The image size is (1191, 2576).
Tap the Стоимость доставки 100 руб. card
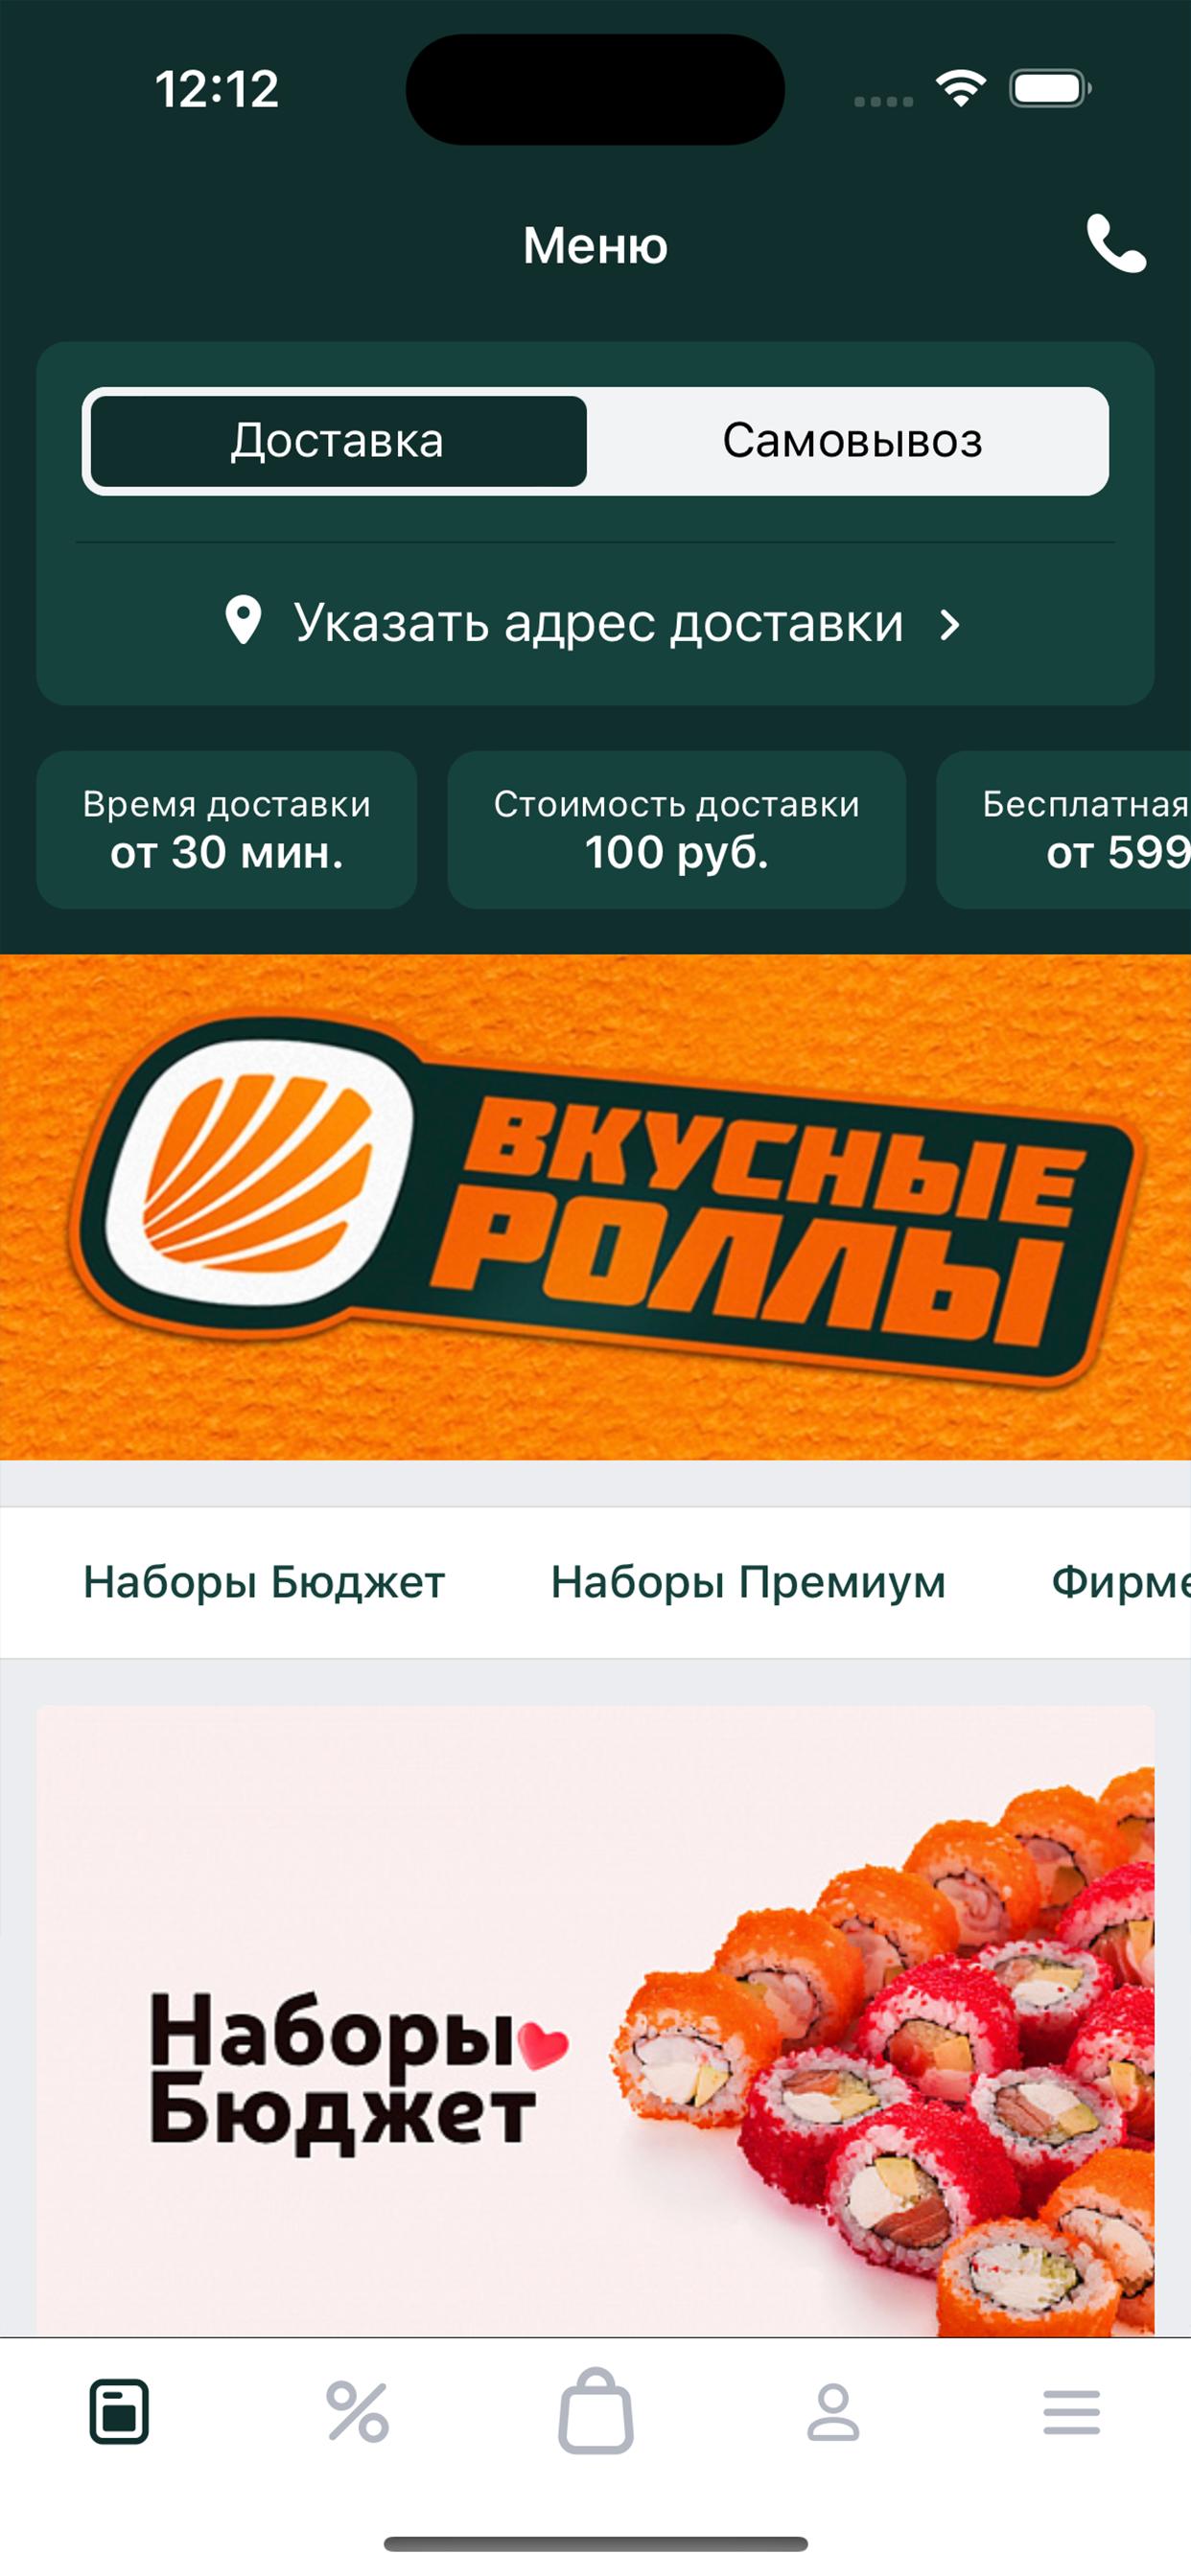677,829
